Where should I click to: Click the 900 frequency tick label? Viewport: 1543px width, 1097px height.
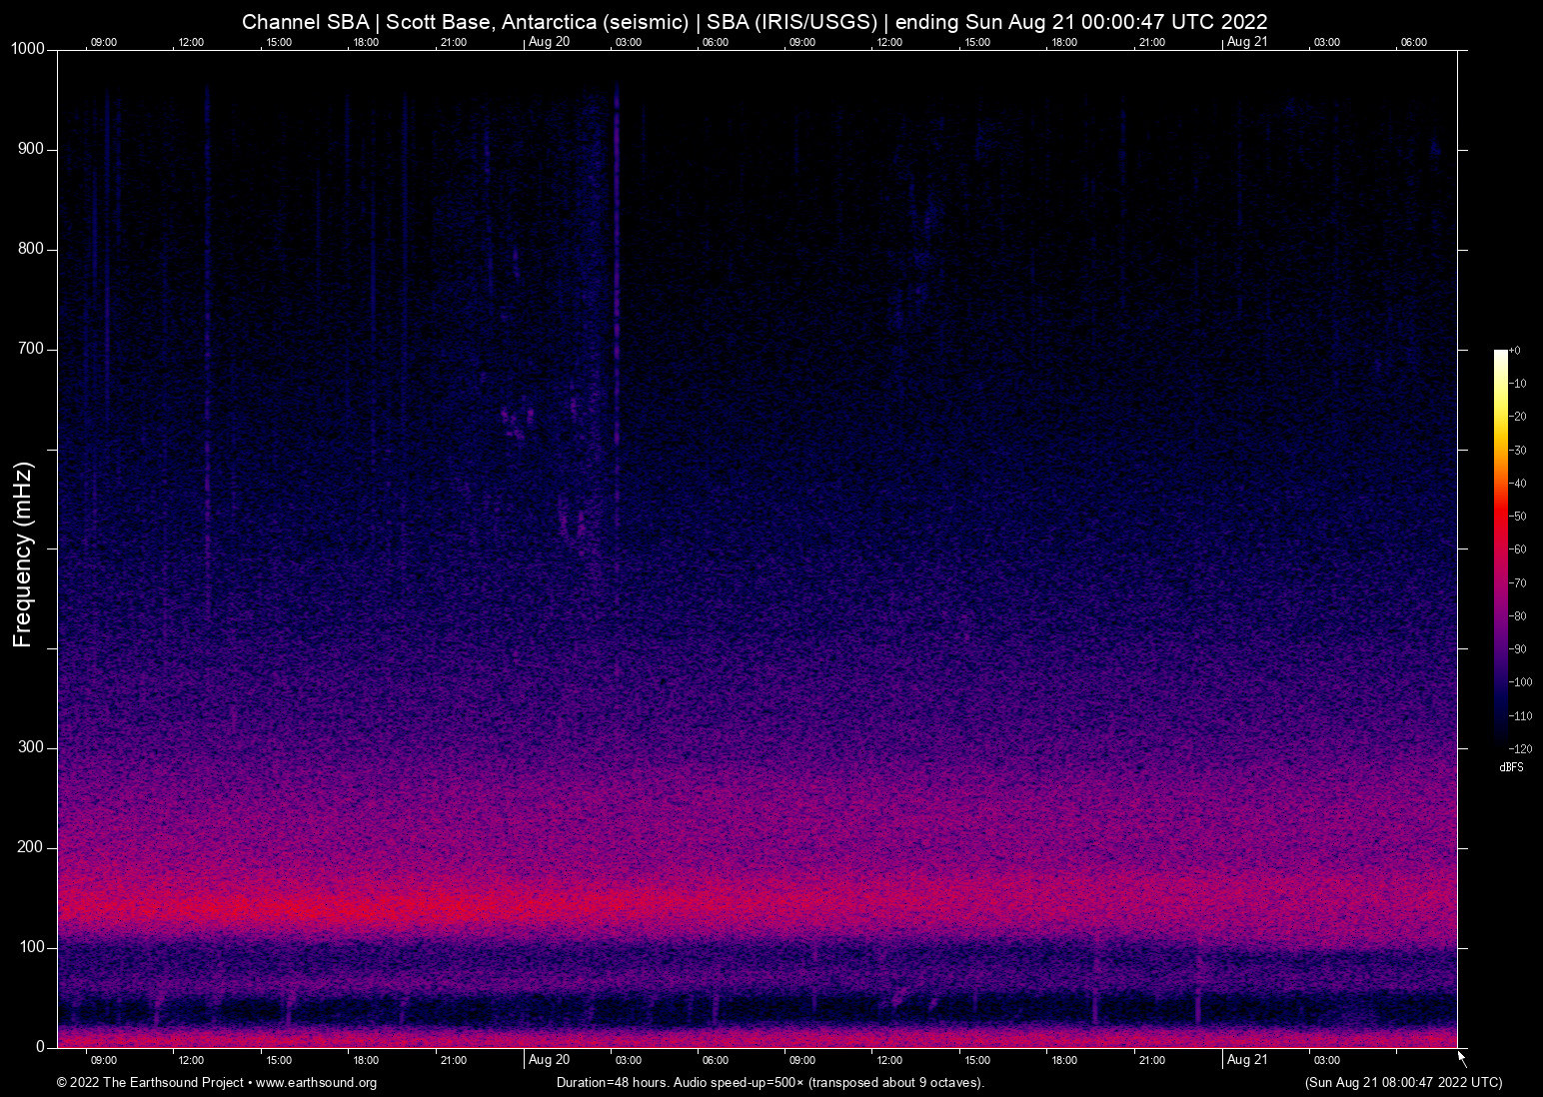[29, 148]
